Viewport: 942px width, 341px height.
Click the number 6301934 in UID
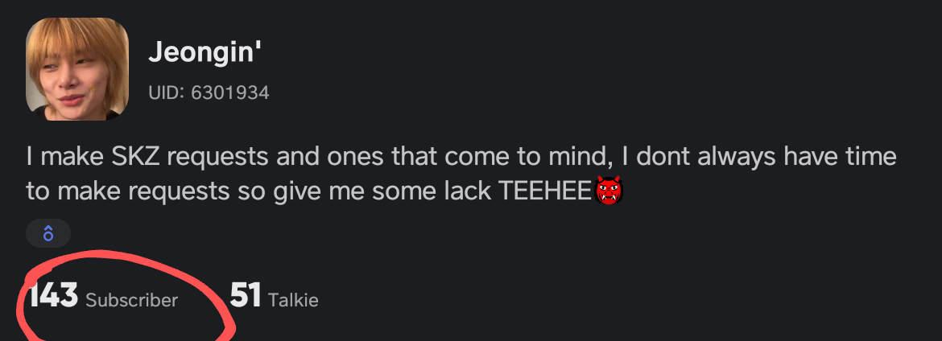(x=229, y=93)
